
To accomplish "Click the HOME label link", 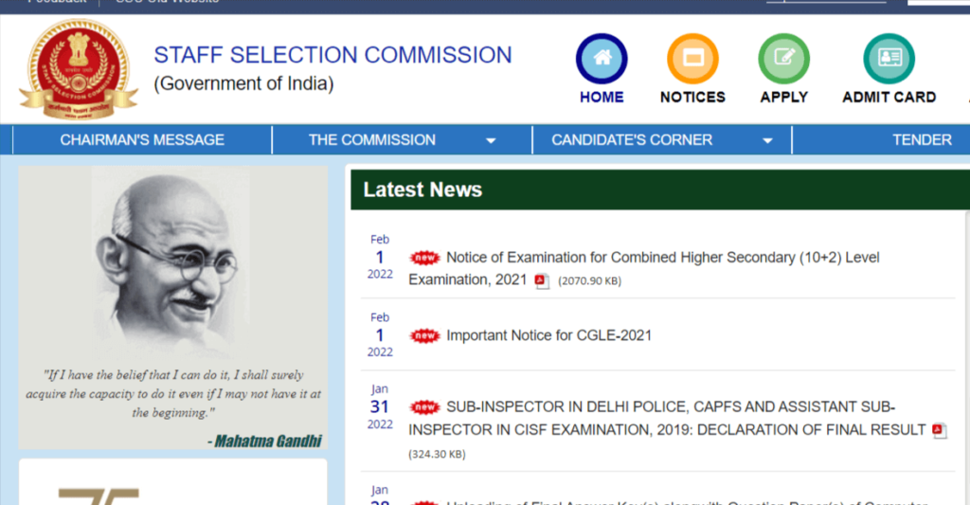I will [x=602, y=98].
